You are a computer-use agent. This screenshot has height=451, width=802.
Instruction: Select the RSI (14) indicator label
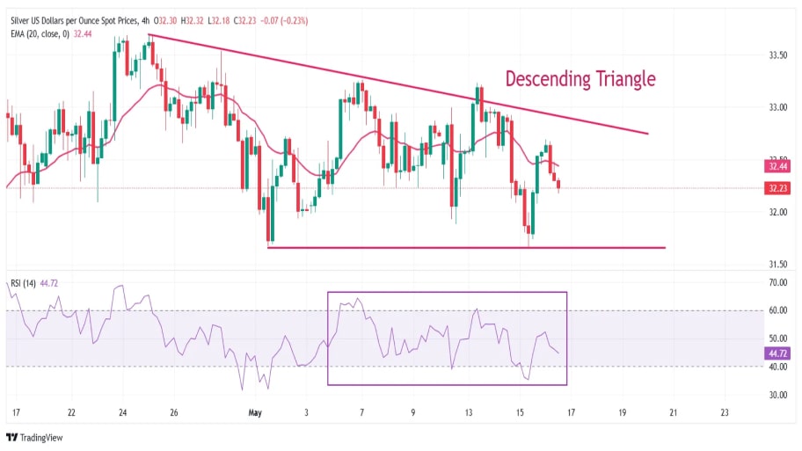[23, 283]
